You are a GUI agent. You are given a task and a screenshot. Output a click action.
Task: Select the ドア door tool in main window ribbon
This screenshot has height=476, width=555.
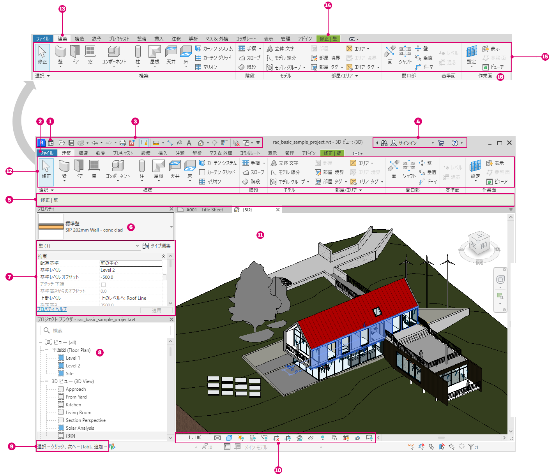(x=79, y=169)
